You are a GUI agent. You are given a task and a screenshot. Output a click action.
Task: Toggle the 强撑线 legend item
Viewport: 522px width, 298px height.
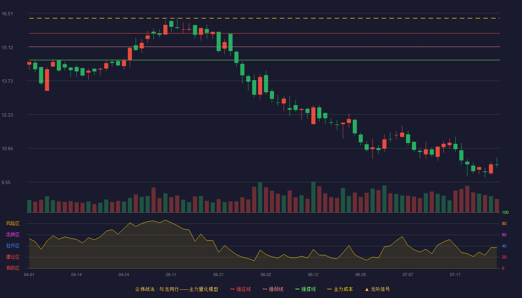point(305,289)
